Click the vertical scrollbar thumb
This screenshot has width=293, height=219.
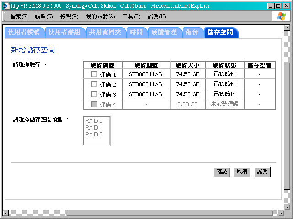(287, 126)
